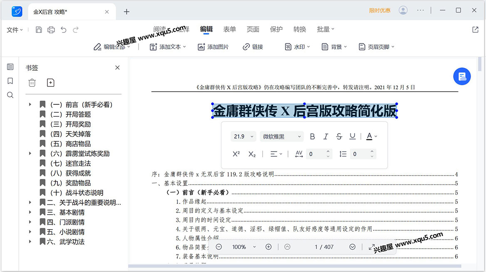Open the 微软雅黑 font dropdown
Screen dimensions: 486x272
[282, 136]
